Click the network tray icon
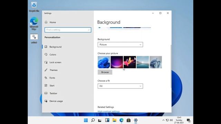The image size is (221, 124). [x=167, y=120]
